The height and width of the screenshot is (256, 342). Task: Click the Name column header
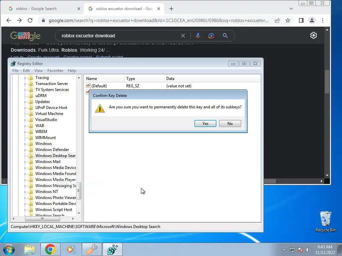click(104, 79)
